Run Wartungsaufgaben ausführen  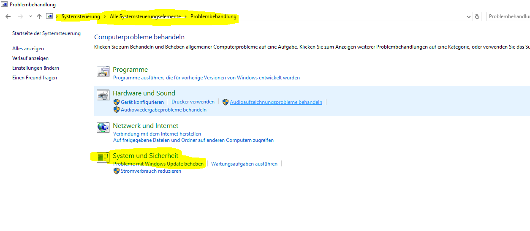pos(244,164)
